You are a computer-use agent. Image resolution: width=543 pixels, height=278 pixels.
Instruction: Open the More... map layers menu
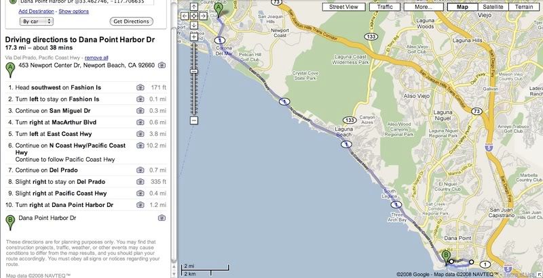[x=424, y=7]
